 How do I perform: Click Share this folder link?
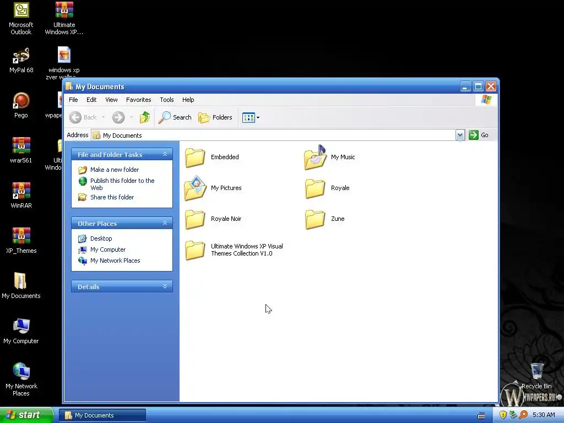click(x=112, y=197)
